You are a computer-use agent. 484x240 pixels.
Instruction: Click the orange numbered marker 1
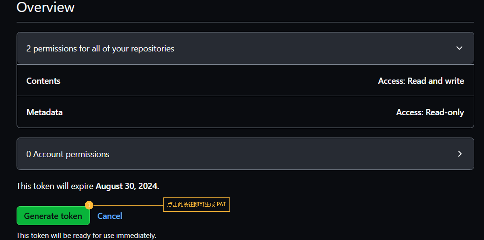tap(89, 205)
